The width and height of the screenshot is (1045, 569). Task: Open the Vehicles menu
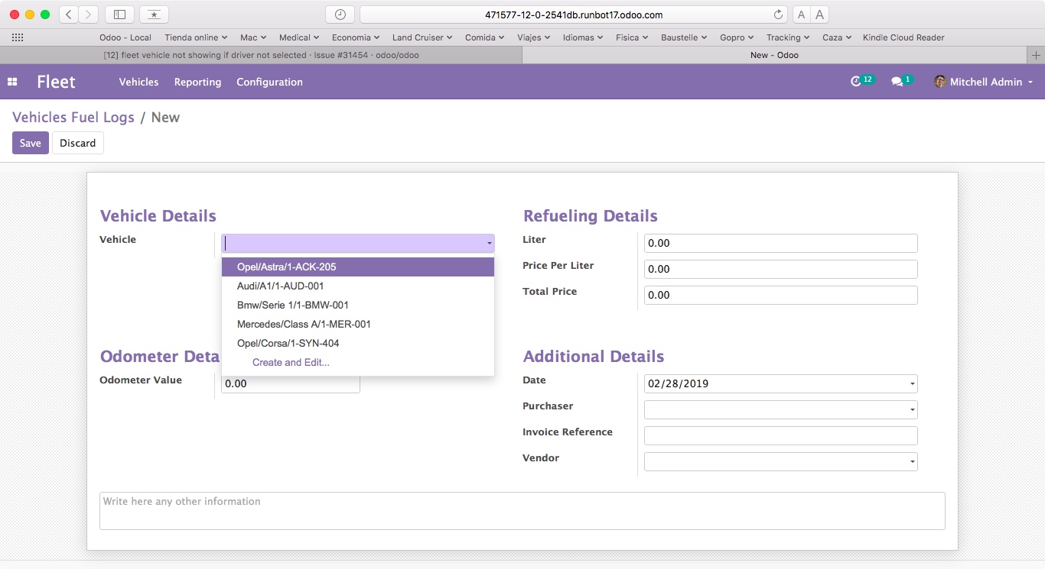[138, 82]
